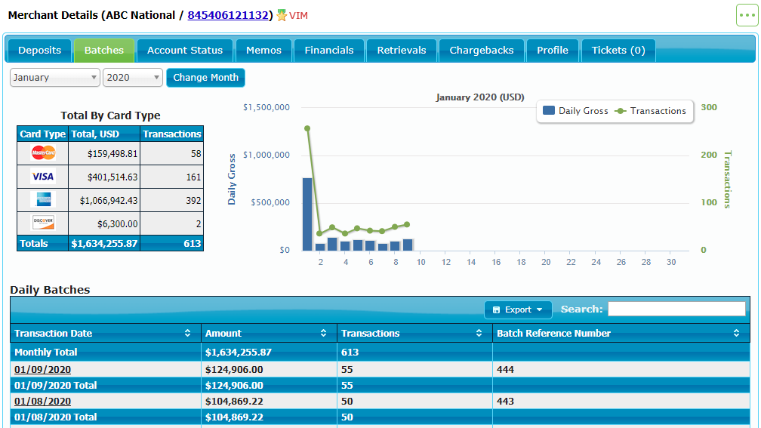Image resolution: width=761 pixels, height=428 pixels.
Task: Sort by Transaction Date column arrows
Action: (187, 333)
